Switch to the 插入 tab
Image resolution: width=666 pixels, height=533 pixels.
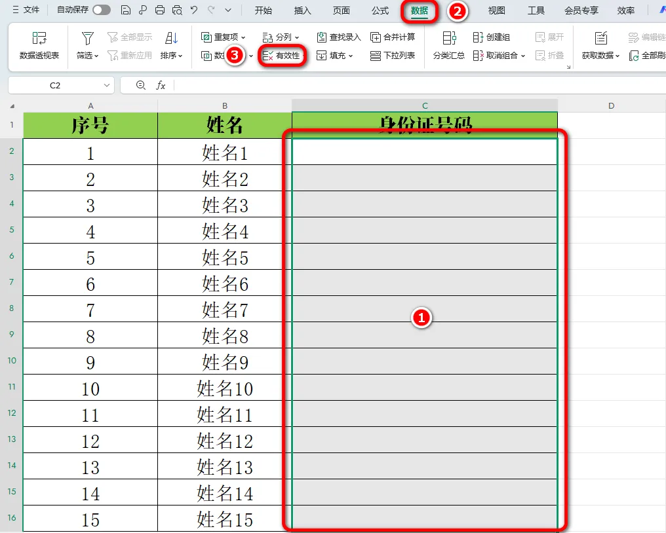[x=302, y=10]
